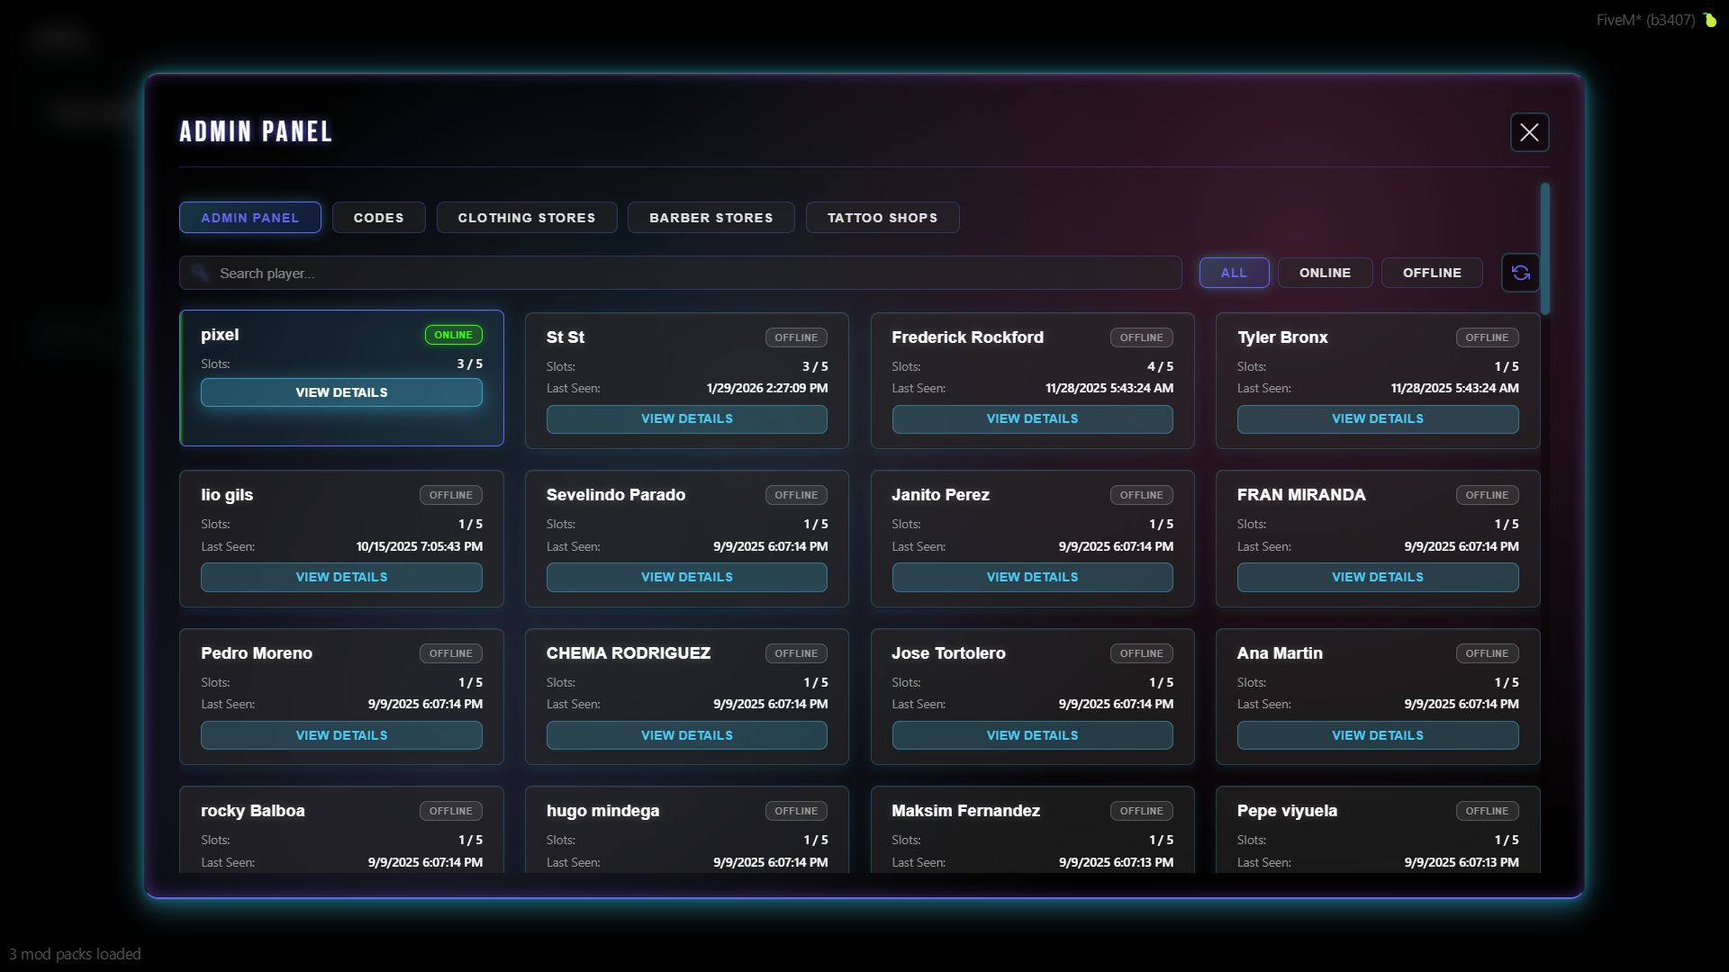This screenshot has height=972, width=1729.
Task: Select the All players filter
Action: (1234, 273)
